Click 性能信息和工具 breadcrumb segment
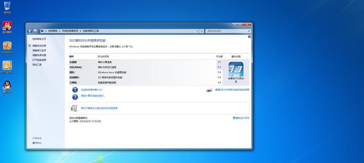The image size is (364, 163). tap(91, 31)
